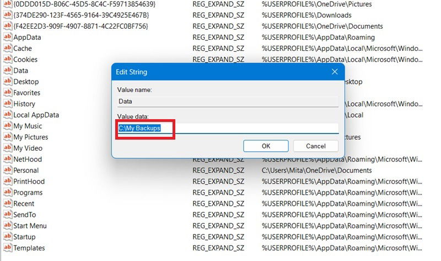Click the Recent value name
The width and height of the screenshot is (441, 261).
[x=24, y=204]
